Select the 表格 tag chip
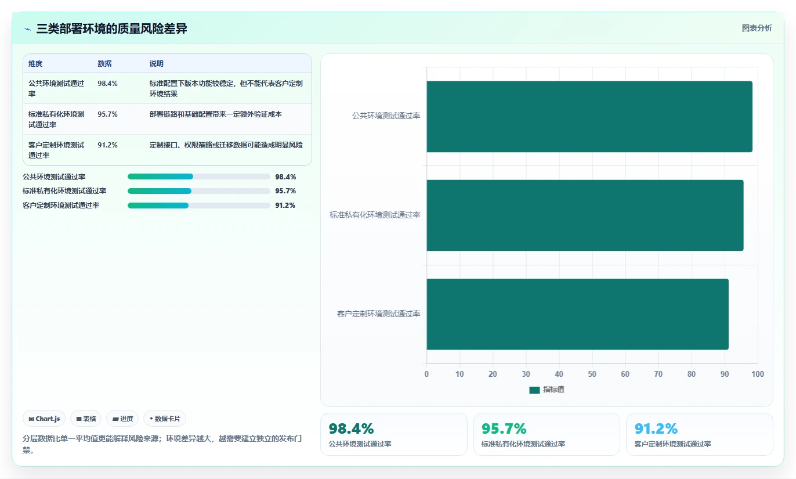The width and height of the screenshot is (796, 479). coord(86,419)
